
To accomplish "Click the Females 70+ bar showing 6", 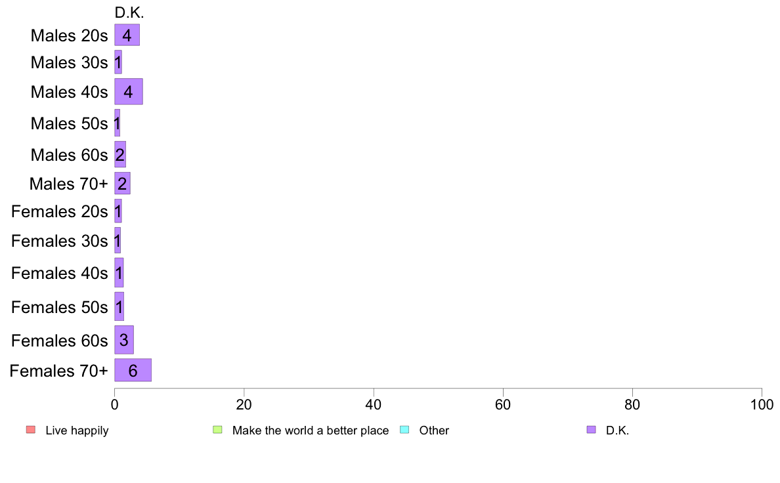I will (133, 370).
